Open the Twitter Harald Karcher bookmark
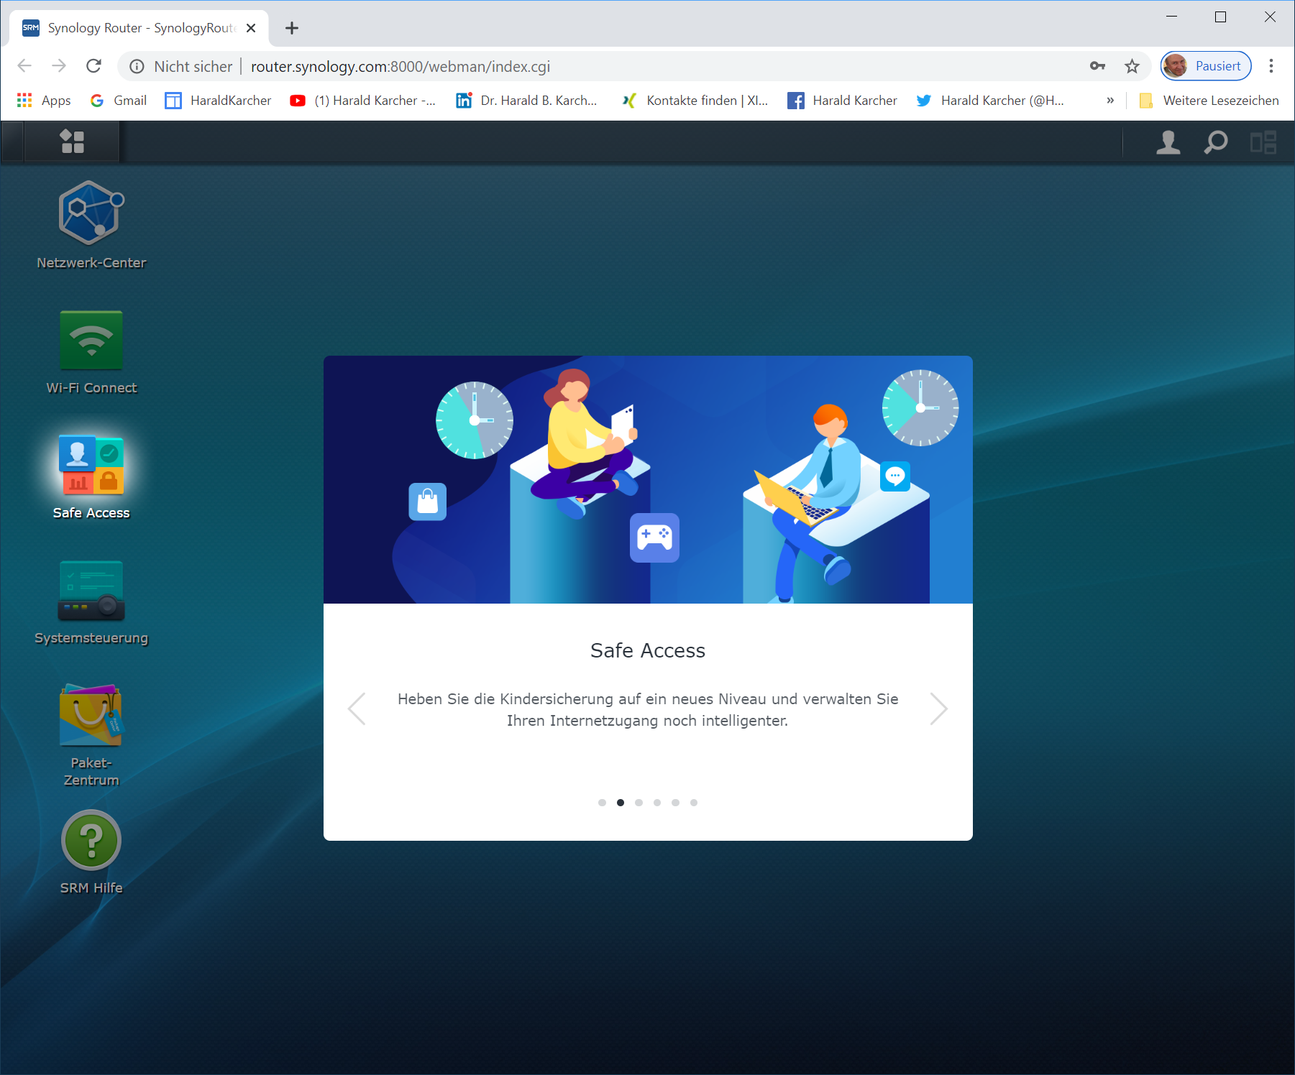Image resolution: width=1295 pixels, height=1075 pixels. (x=990, y=101)
